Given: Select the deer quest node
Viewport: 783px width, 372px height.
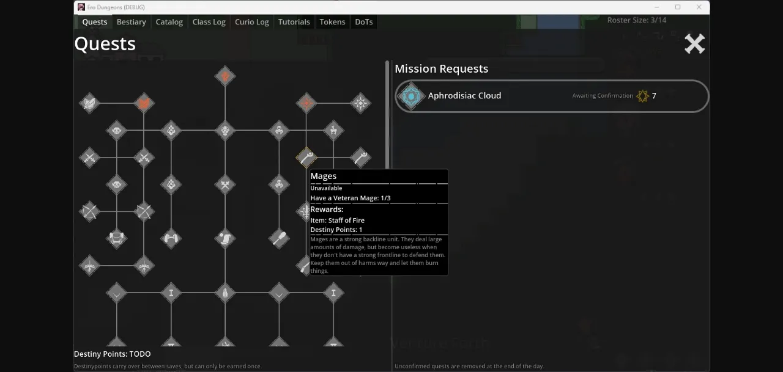Looking at the screenshot, I should (x=333, y=130).
